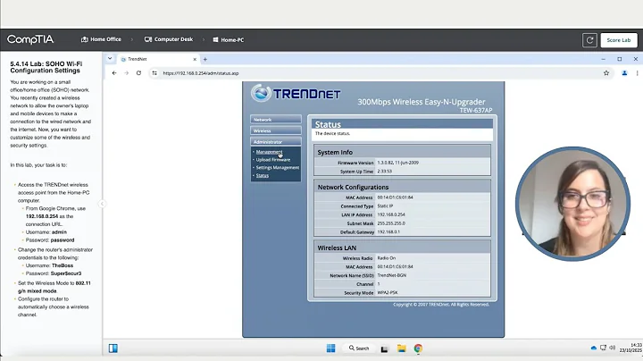Click the taskbar Search box

click(x=359, y=348)
